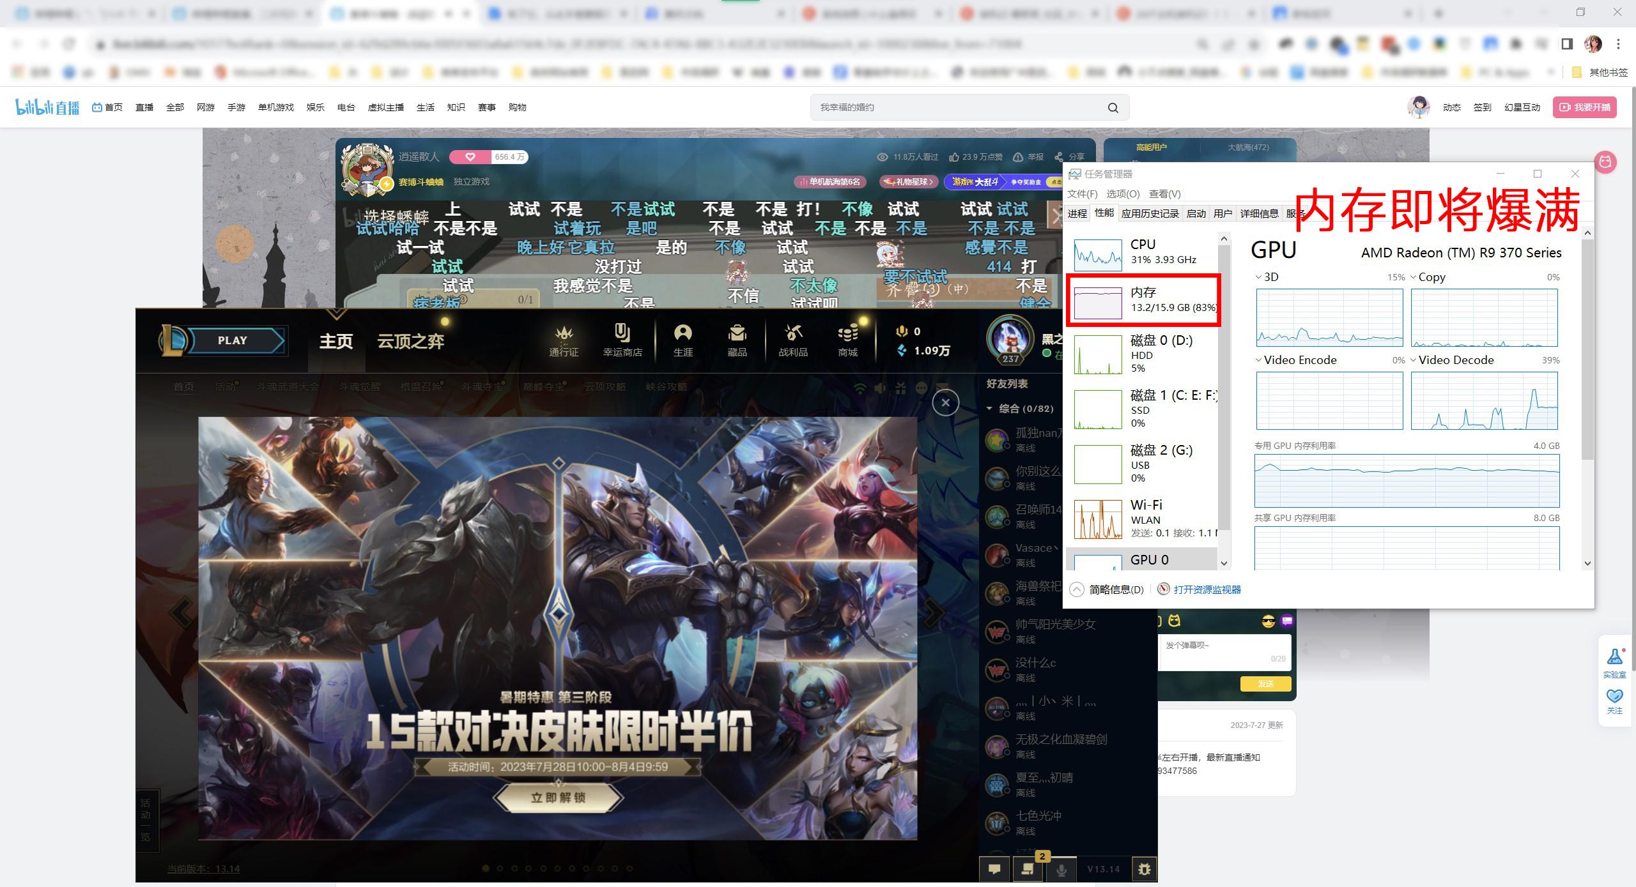Click first carousel dot under promo banner
Screen dimensions: 1636x887
pyautogui.click(x=485, y=868)
